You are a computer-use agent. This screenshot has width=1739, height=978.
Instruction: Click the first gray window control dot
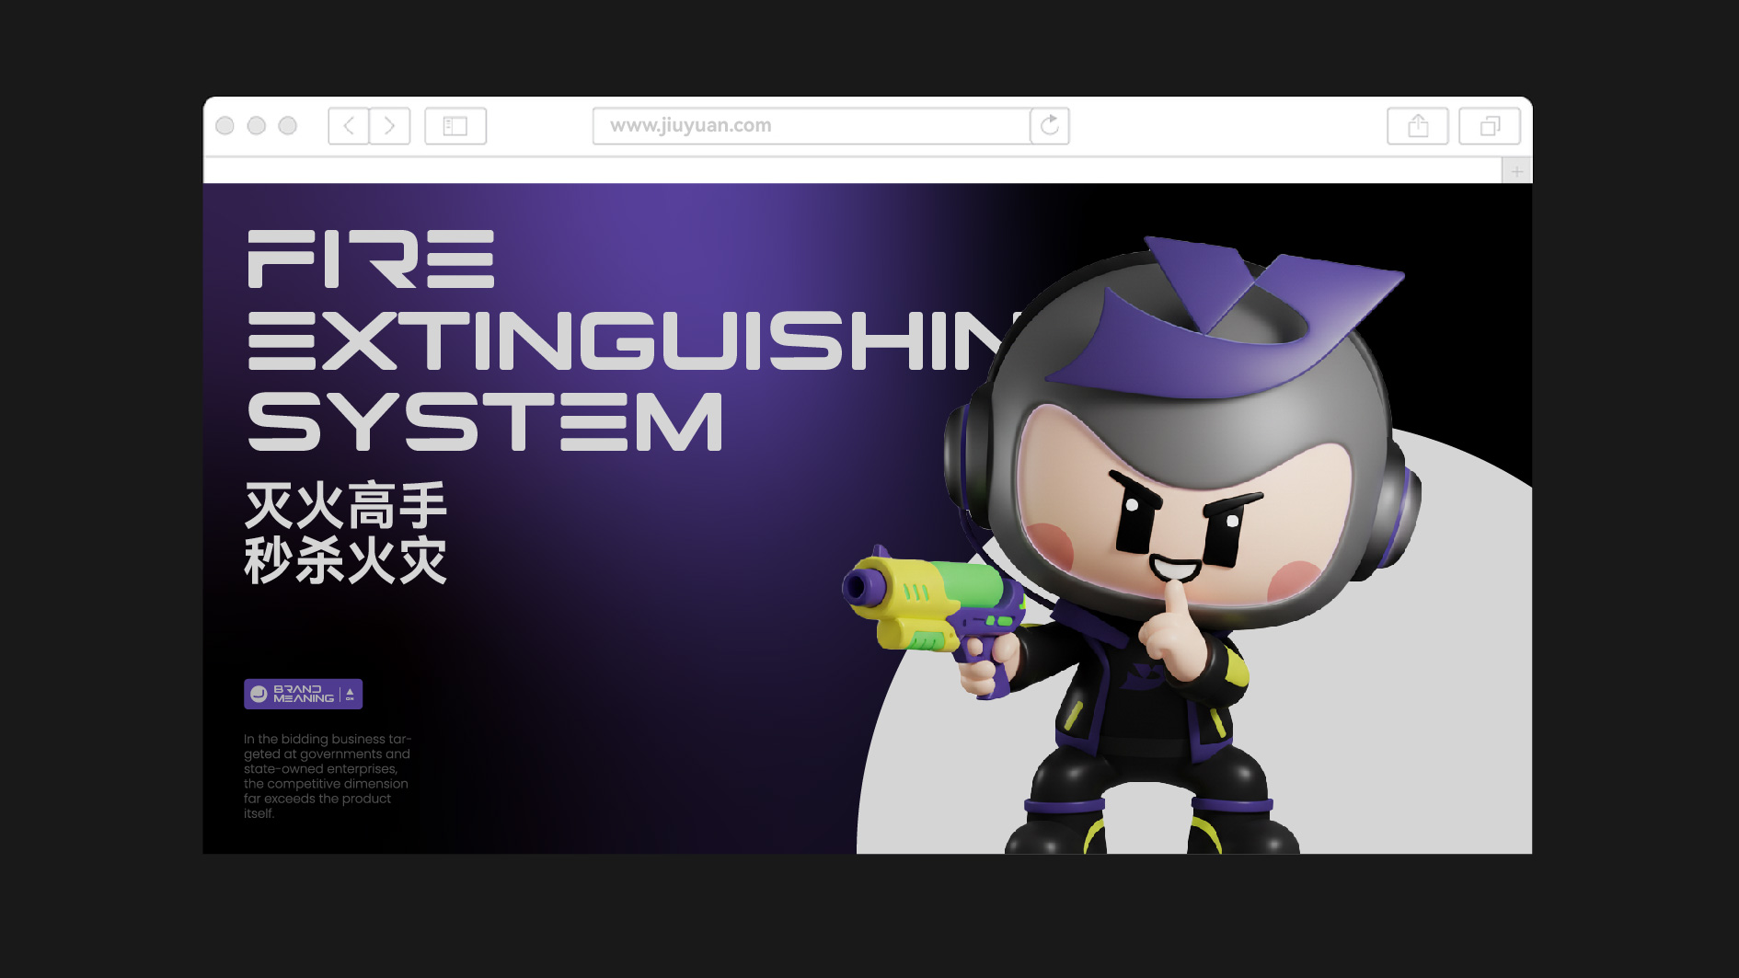(x=225, y=125)
